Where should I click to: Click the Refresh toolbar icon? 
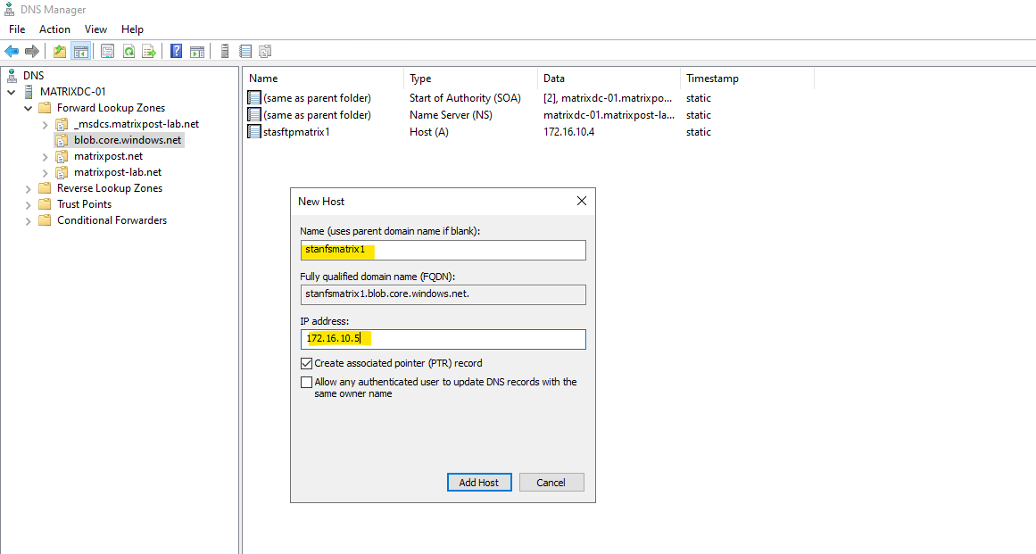128,52
